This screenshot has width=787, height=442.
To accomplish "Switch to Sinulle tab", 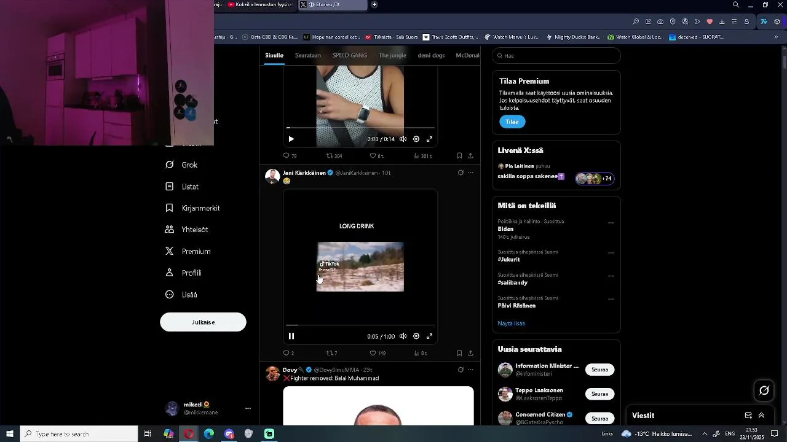I will tap(274, 55).
